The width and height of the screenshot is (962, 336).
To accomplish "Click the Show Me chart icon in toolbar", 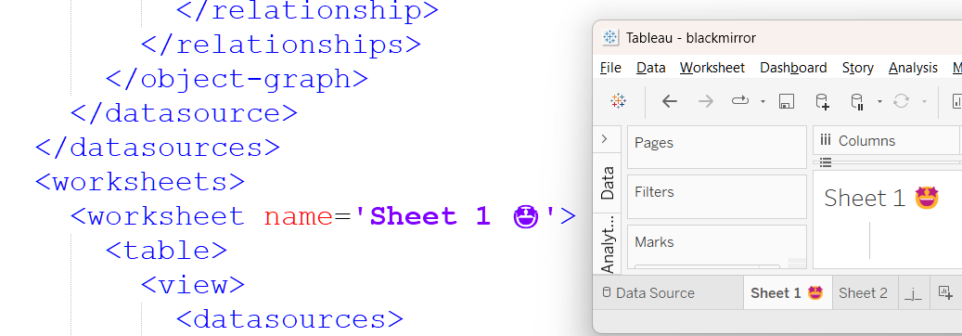I will 956,102.
